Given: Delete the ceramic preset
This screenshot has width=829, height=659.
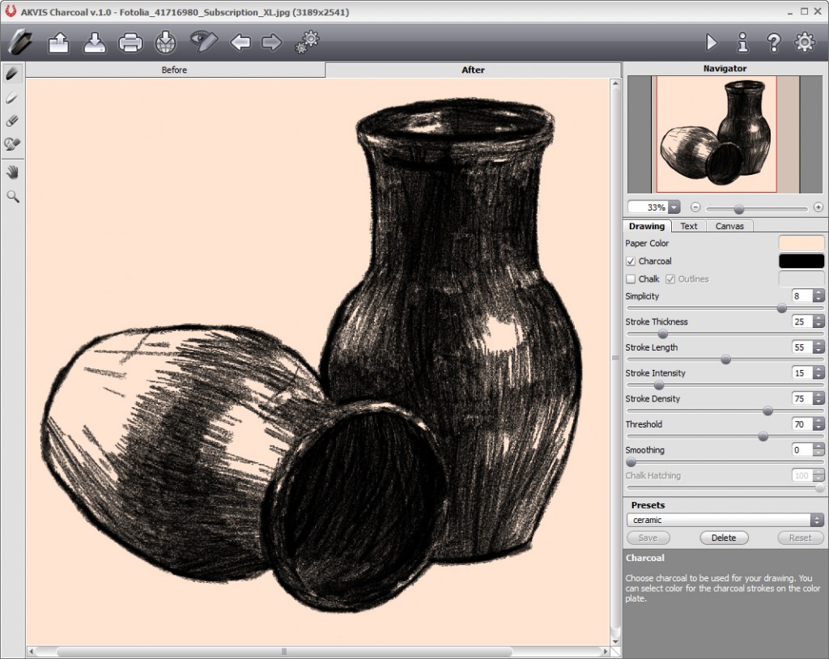Looking at the screenshot, I should [724, 538].
